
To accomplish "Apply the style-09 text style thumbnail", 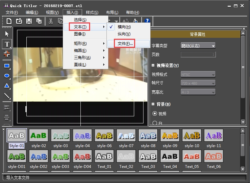I will pyautogui.click(x=170, y=136).
